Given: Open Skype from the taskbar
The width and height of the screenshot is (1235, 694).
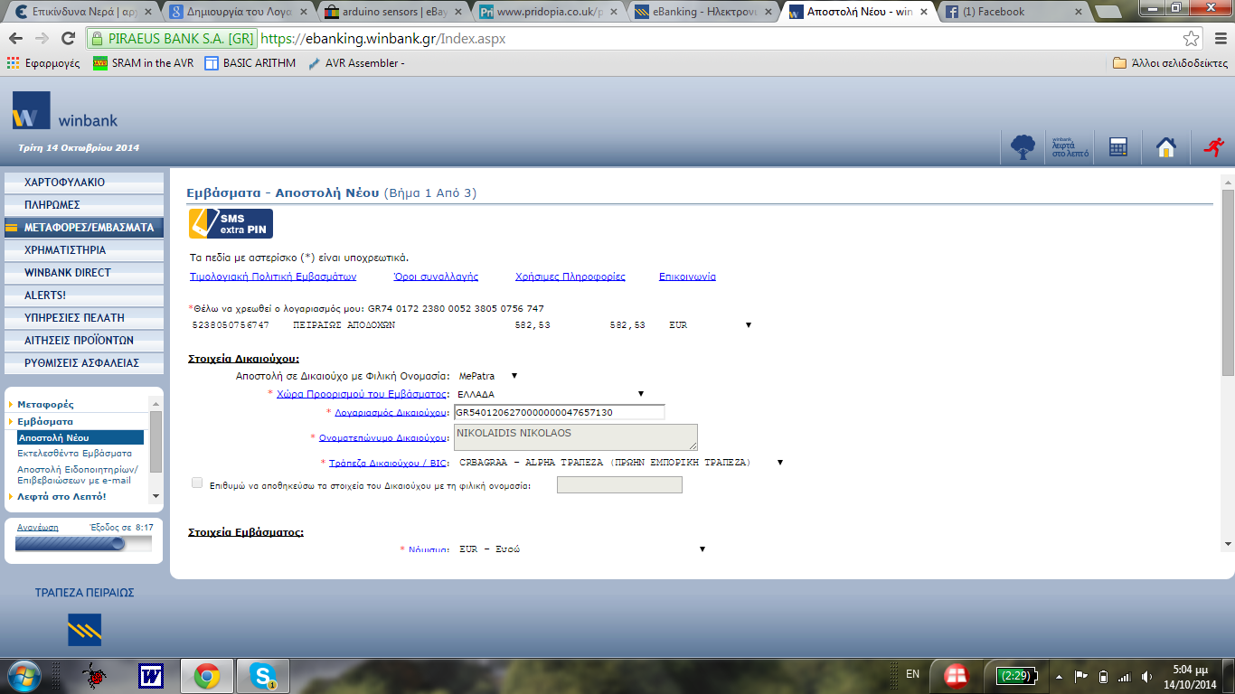Looking at the screenshot, I should [263, 675].
